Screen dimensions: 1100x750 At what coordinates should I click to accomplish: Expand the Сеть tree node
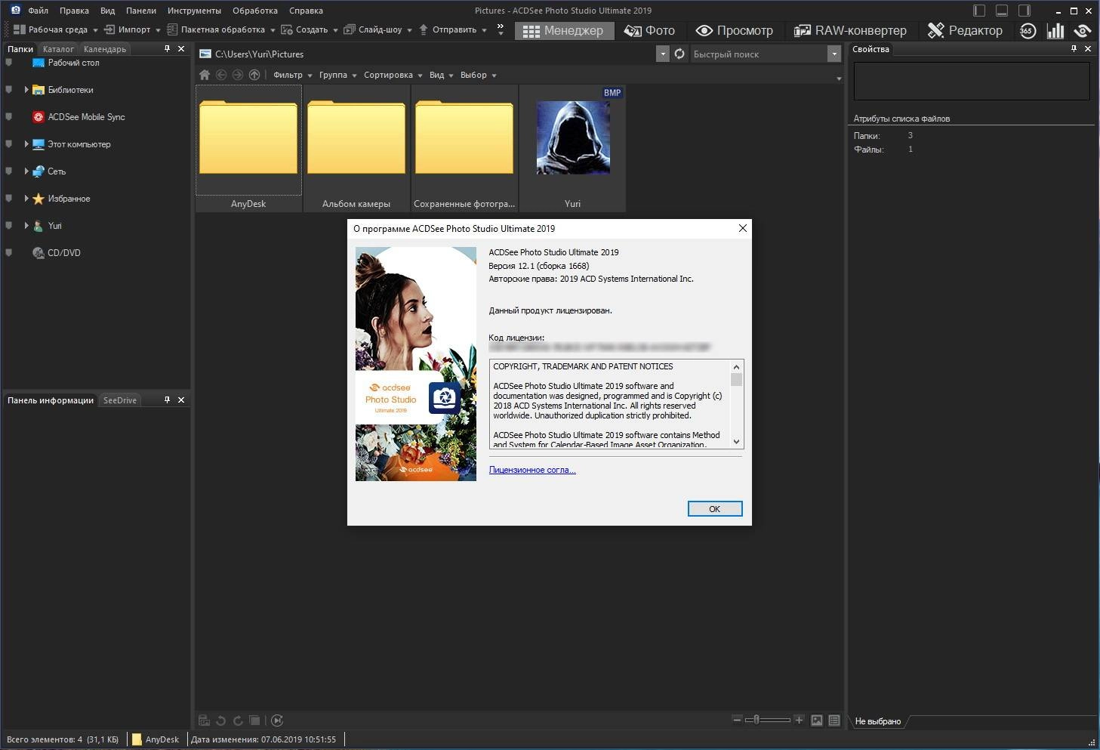[26, 171]
